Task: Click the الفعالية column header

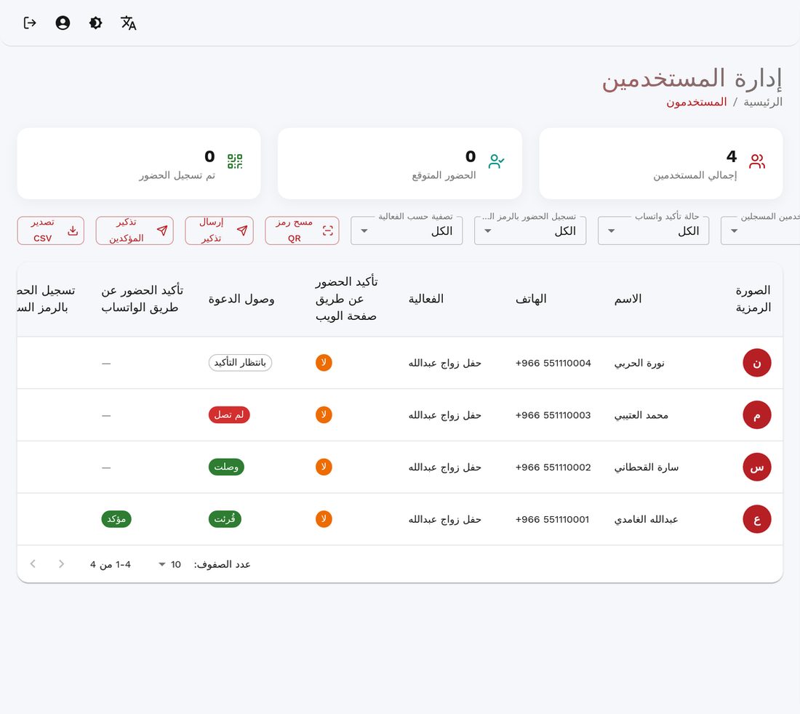Action: (x=426, y=299)
